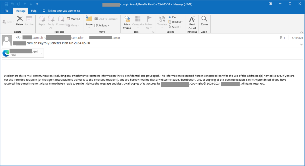Viewport: 305px width, 166px height.
Task: Click the paperclip attachment indicator
Action: point(281,38)
